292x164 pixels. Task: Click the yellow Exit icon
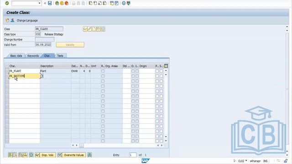(x=62, y=3)
